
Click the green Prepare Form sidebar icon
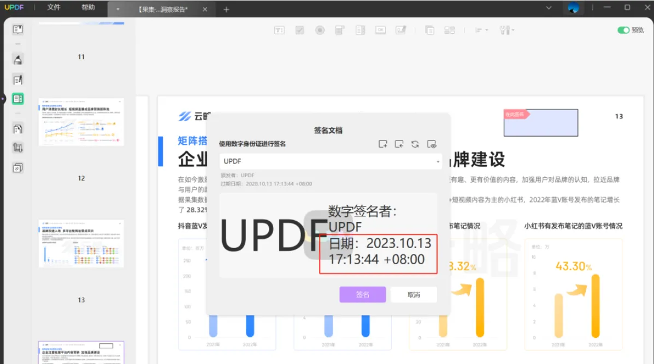tap(17, 99)
